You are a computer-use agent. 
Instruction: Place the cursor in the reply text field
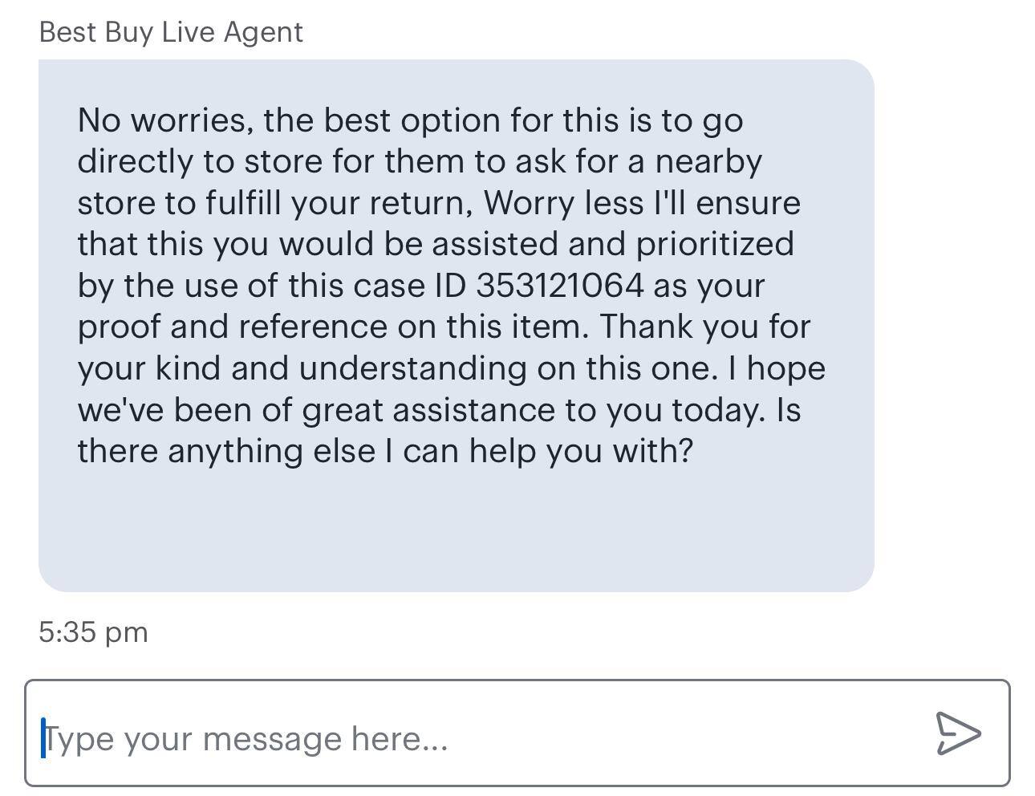(x=321, y=738)
